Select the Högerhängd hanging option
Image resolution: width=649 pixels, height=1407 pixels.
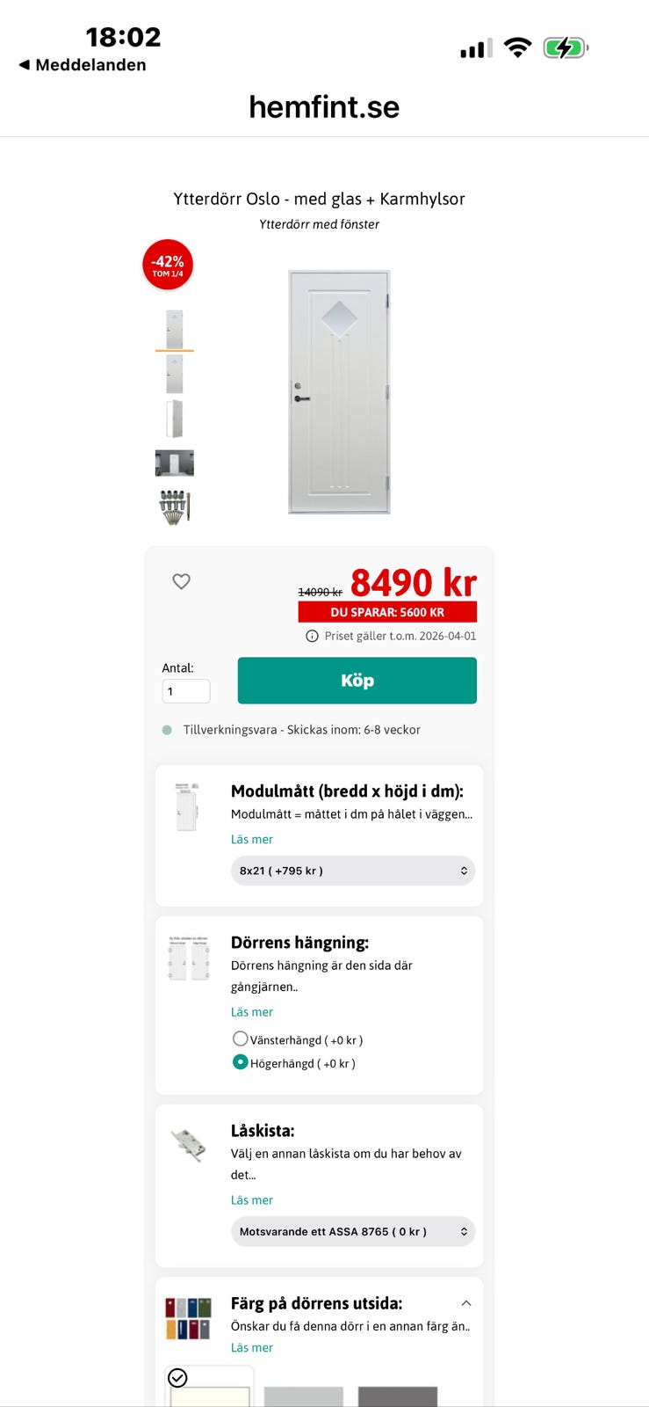[x=240, y=1062]
